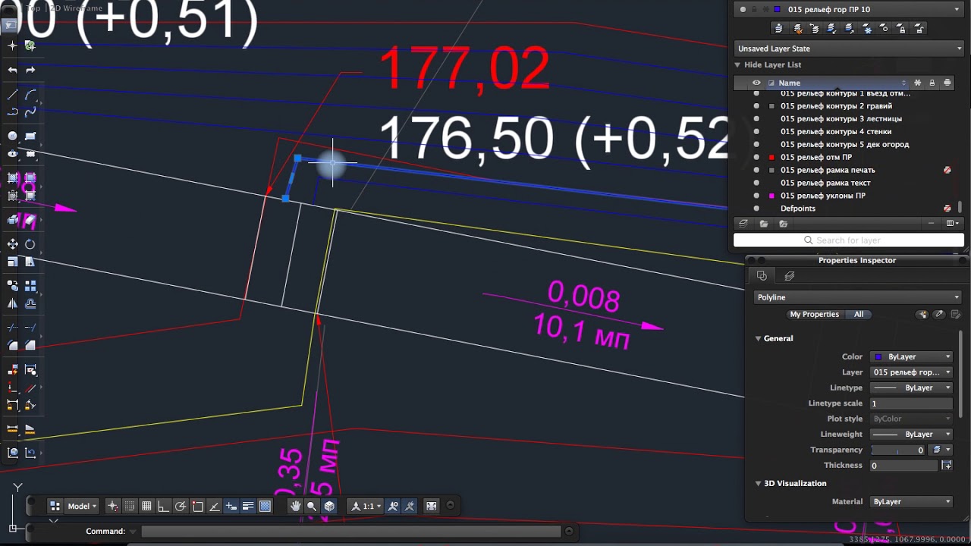Open the Polyline object type dropdown

pyautogui.click(x=858, y=297)
